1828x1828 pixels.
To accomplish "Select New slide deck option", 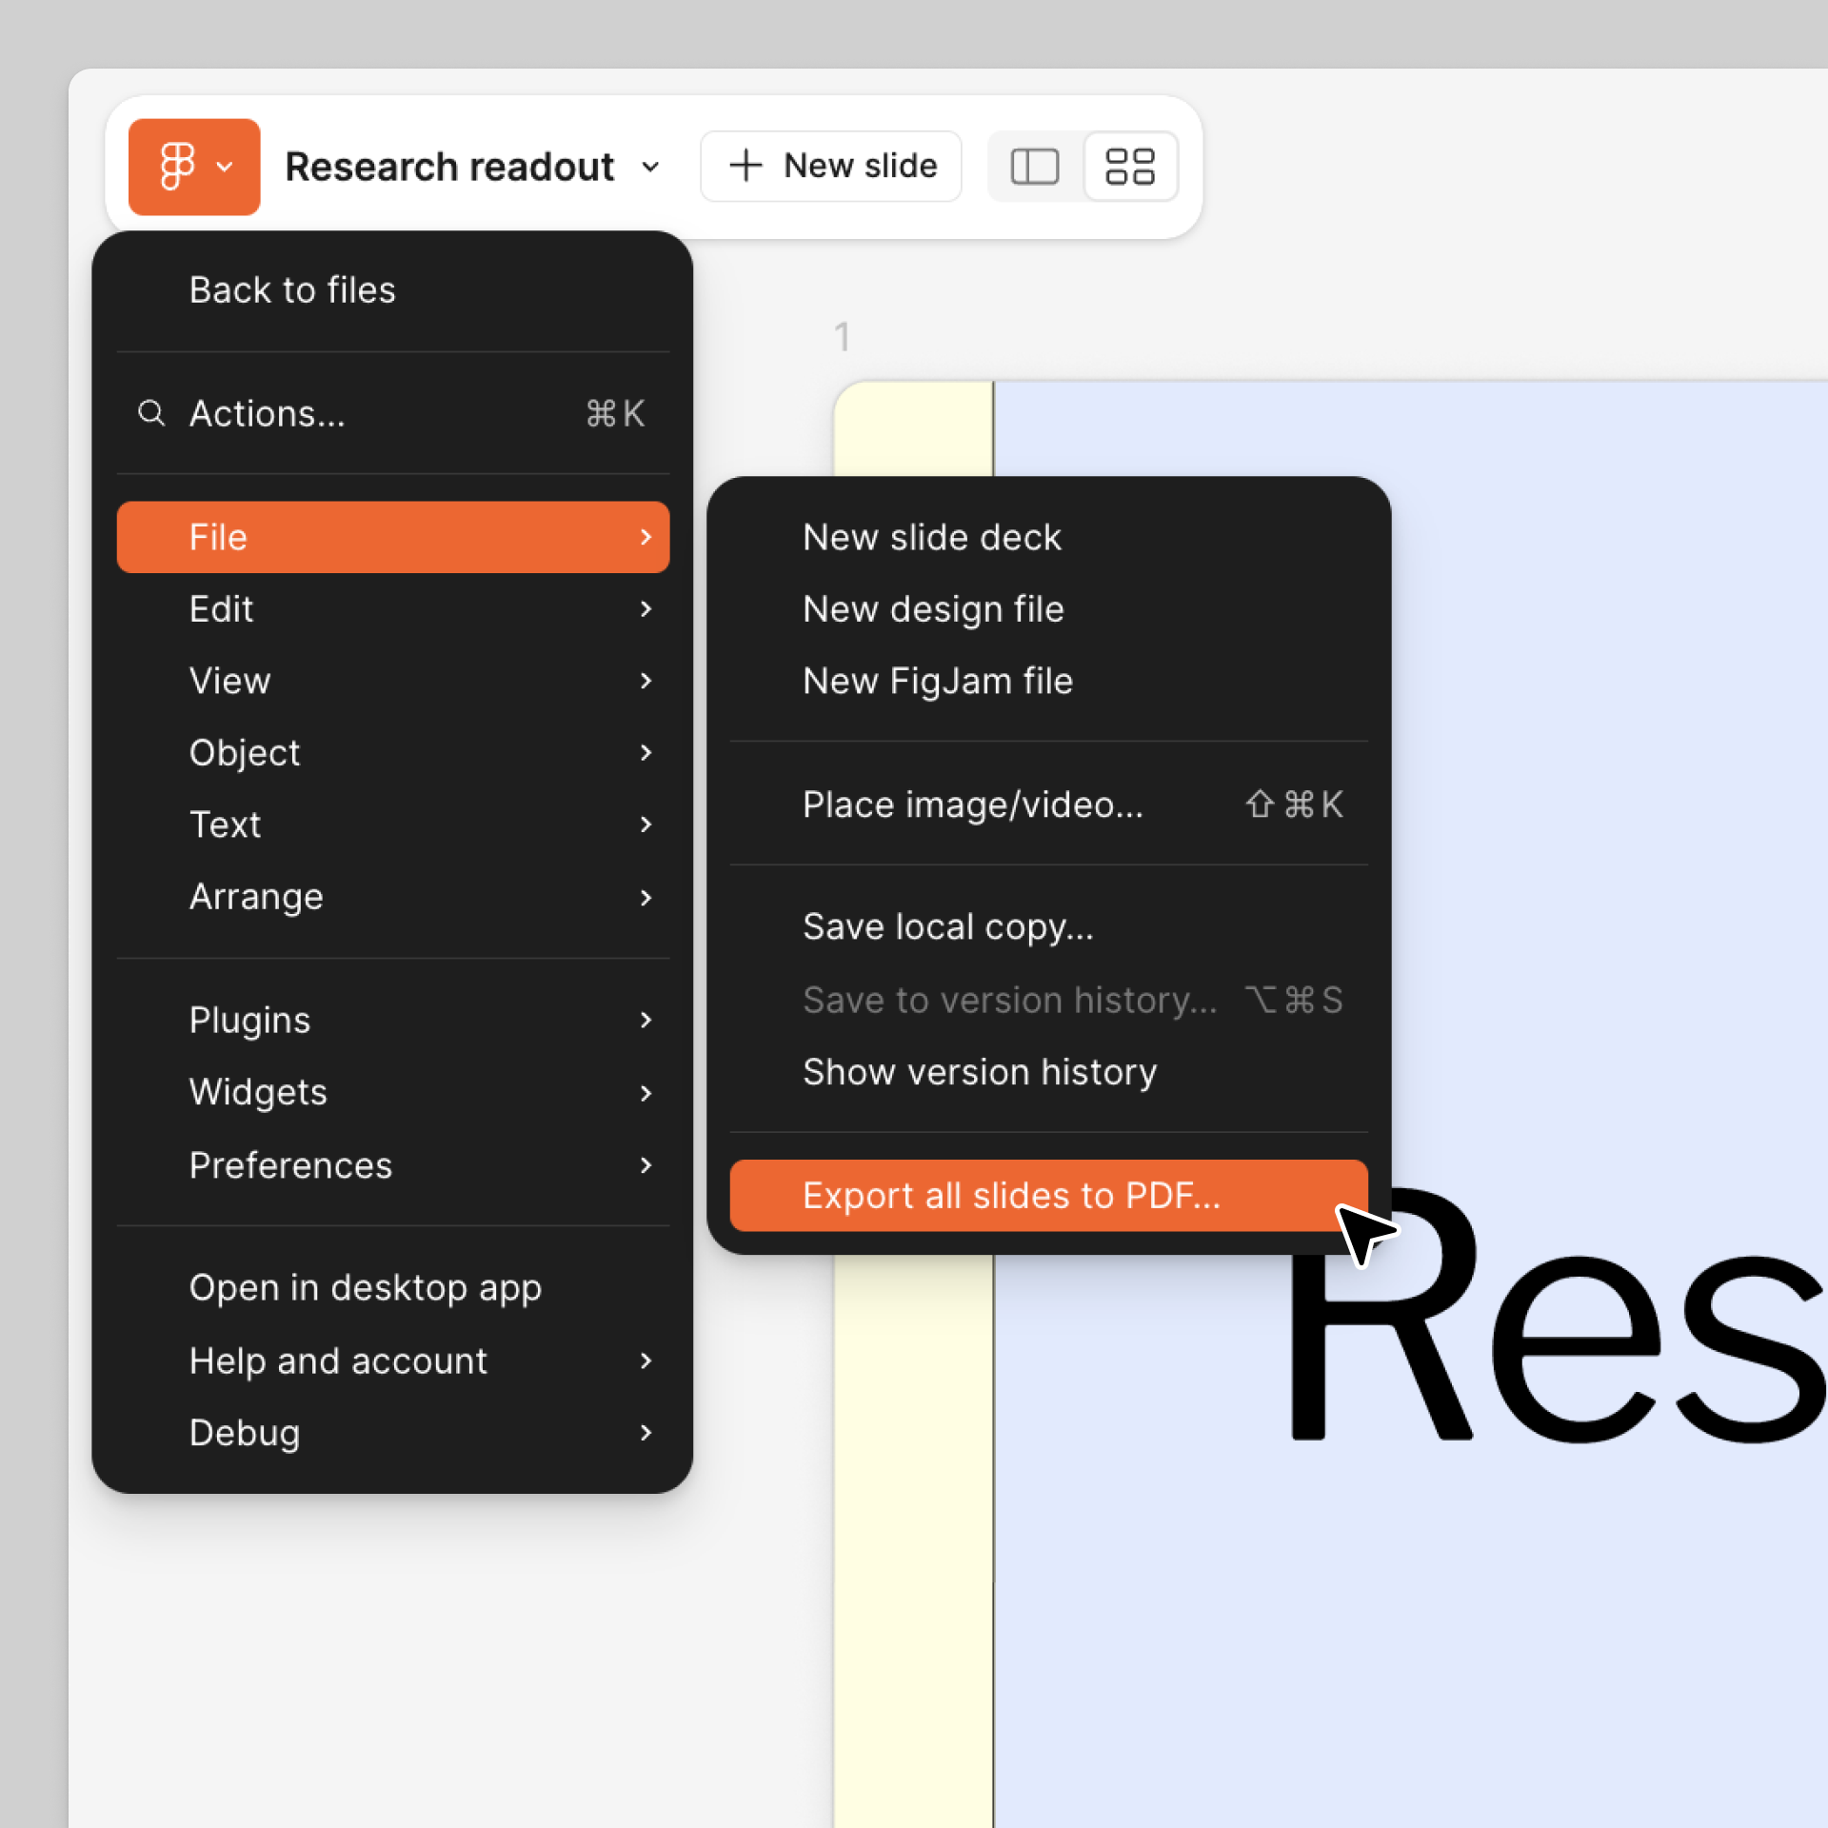I will point(932,536).
